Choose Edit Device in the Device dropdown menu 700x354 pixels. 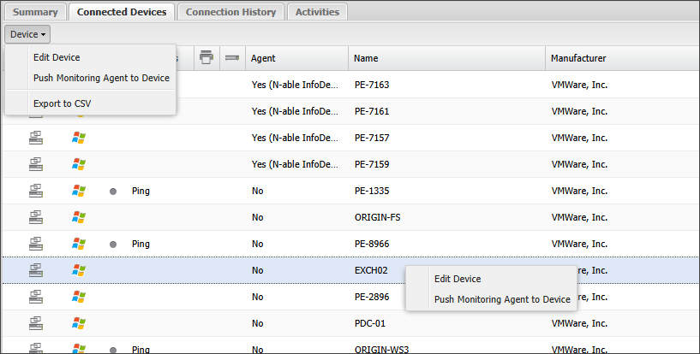tap(57, 57)
